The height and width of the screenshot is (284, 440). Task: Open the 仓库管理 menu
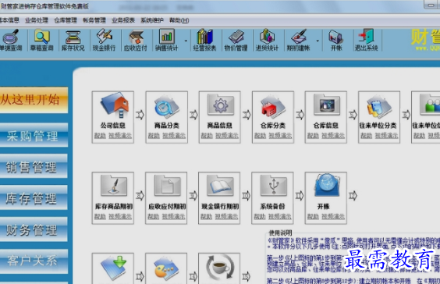(x=66, y=20)
